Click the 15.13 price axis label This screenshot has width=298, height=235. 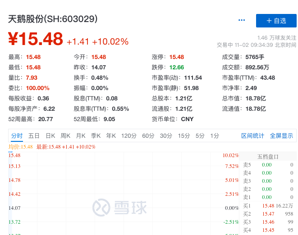coord(14,166)
